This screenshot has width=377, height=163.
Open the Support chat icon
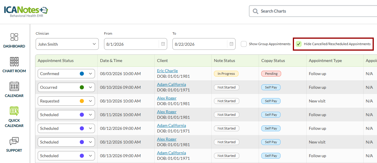(14, 141)
